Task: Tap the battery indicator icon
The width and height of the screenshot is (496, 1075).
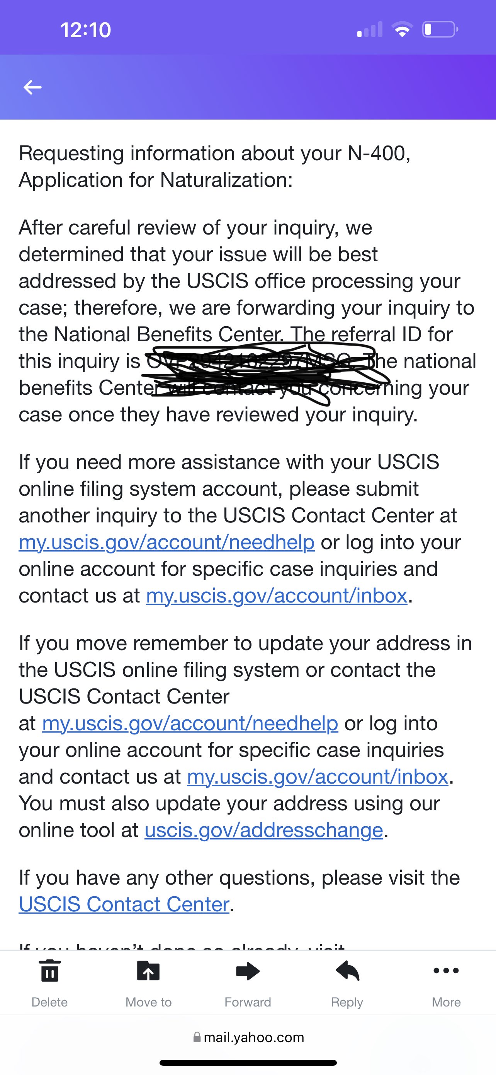Action: pyautogui.click(x=440, y=30)
